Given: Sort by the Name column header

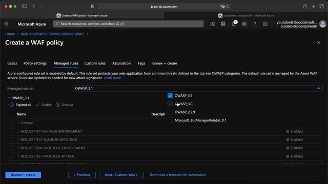Looking at the screenshot, I should pyautogui.click(x=22, y=114).
